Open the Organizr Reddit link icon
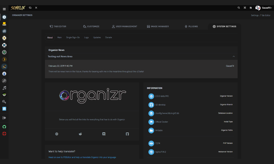Image resolution: width=274 pixels, height=164 pixels. pos(80,134)
